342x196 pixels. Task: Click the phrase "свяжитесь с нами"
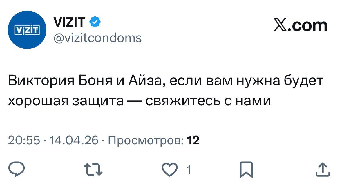(208, 101)
